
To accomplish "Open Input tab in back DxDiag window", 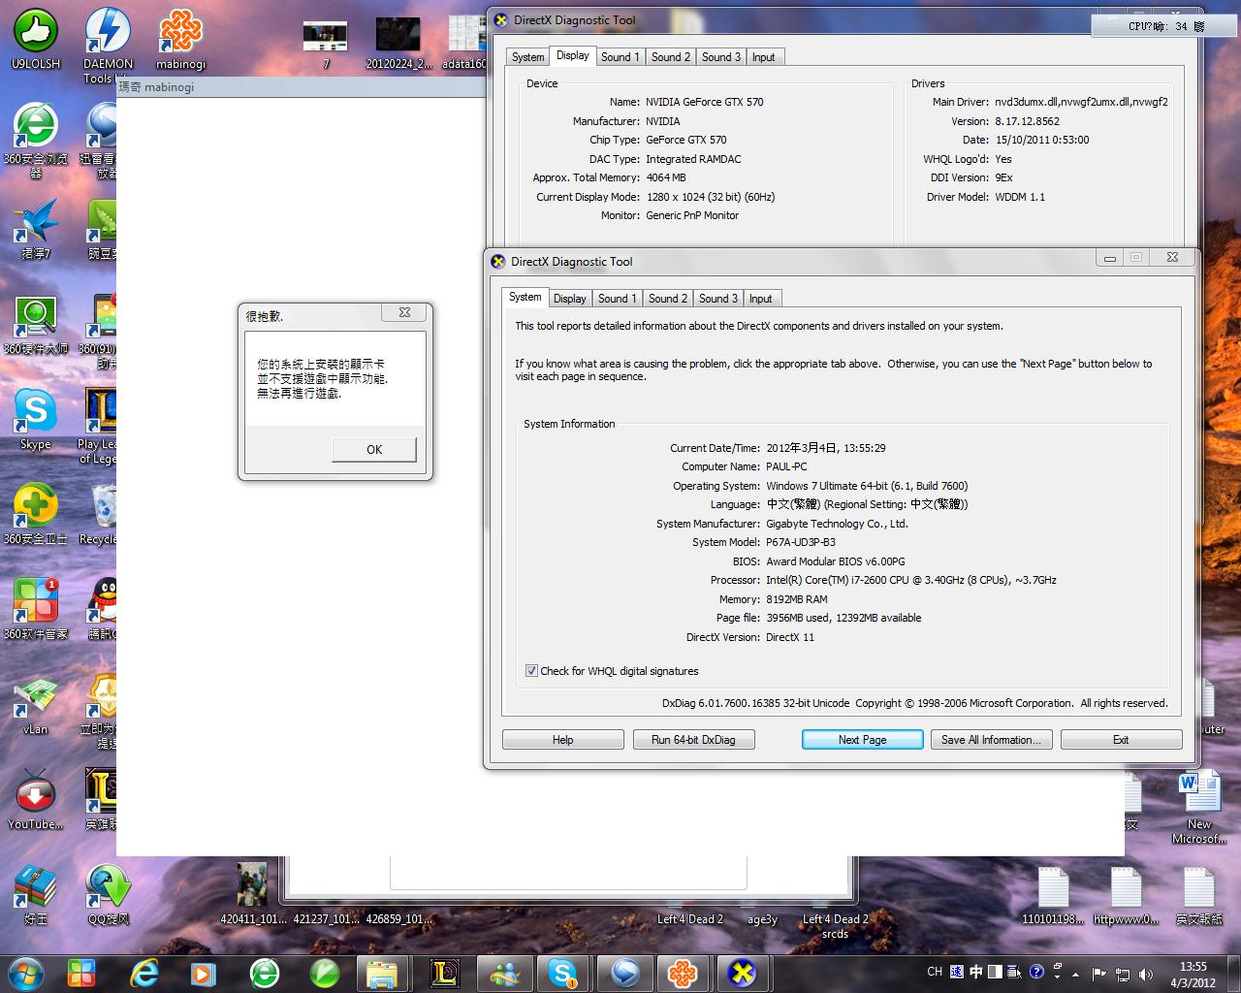I will click(764, 57).
